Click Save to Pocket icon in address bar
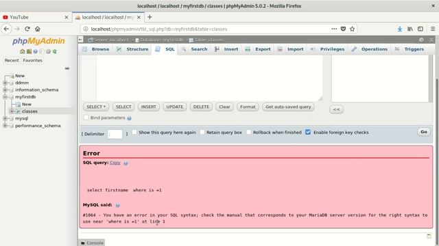439x246 pixels. click(343, 29)
